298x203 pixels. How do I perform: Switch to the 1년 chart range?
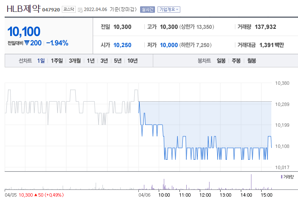pyautogui.click(x=91, y=61)
